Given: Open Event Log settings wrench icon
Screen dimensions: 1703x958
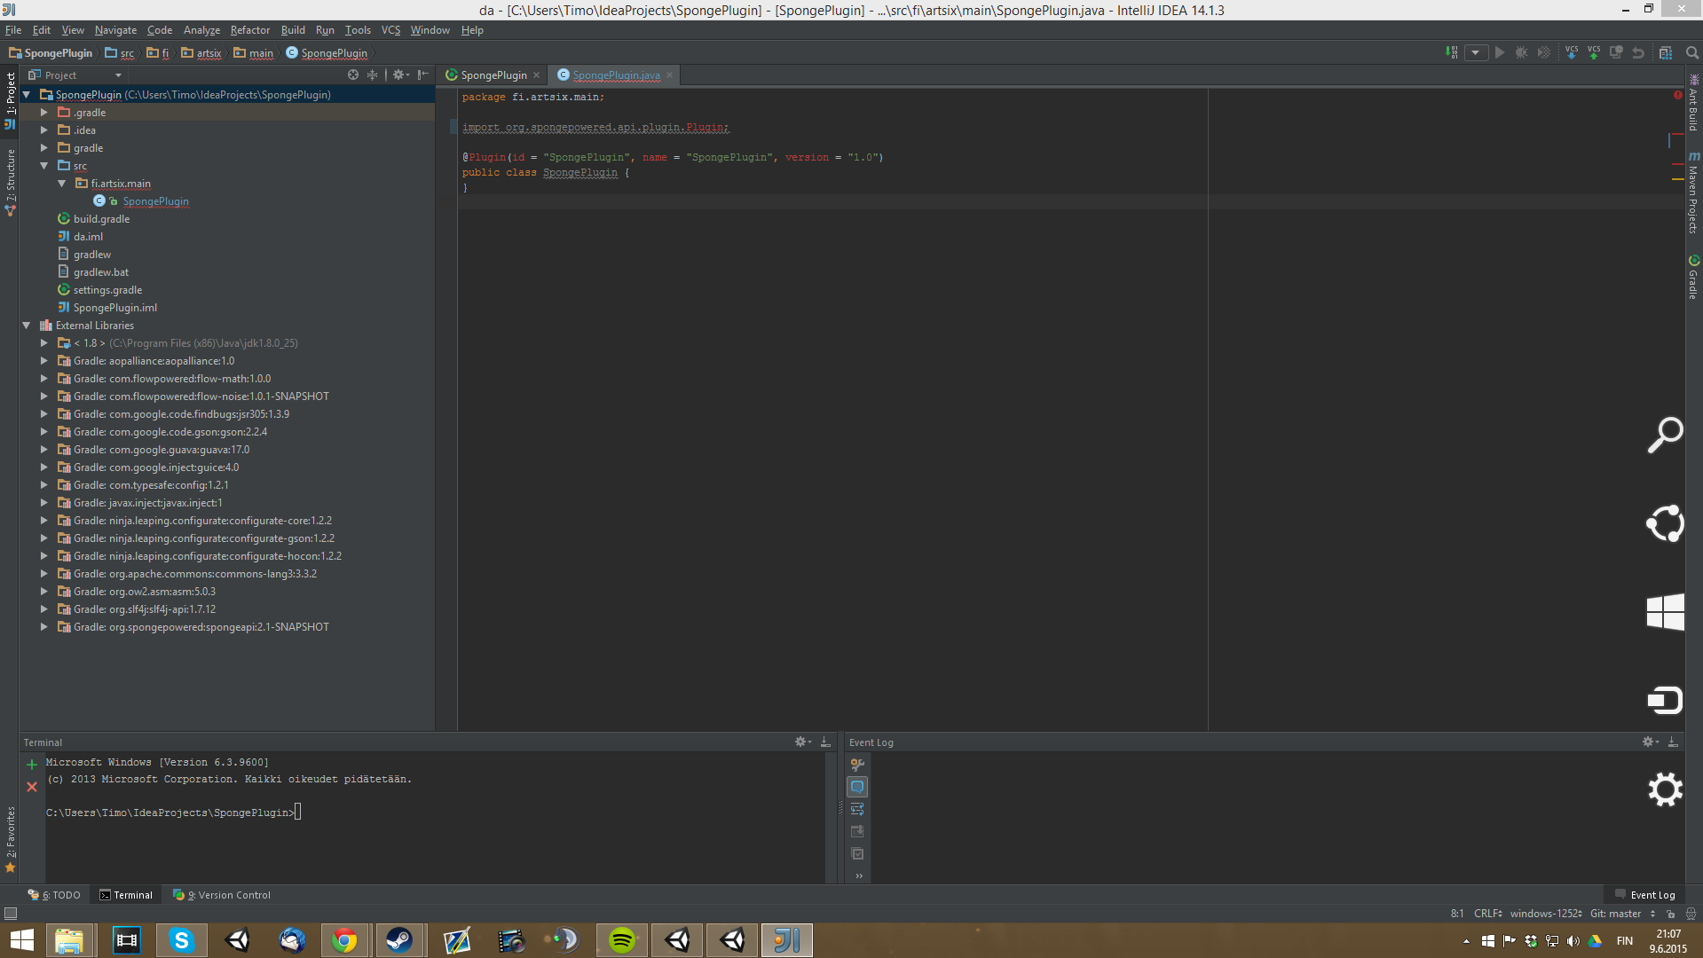Looking at the screenshot, I should 857,764.
